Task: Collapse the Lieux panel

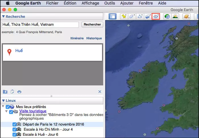Action: click(x=3, y=101)
